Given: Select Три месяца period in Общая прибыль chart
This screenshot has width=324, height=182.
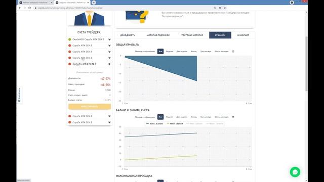Looking at the screenshot, I should click(x=206, y=52).
